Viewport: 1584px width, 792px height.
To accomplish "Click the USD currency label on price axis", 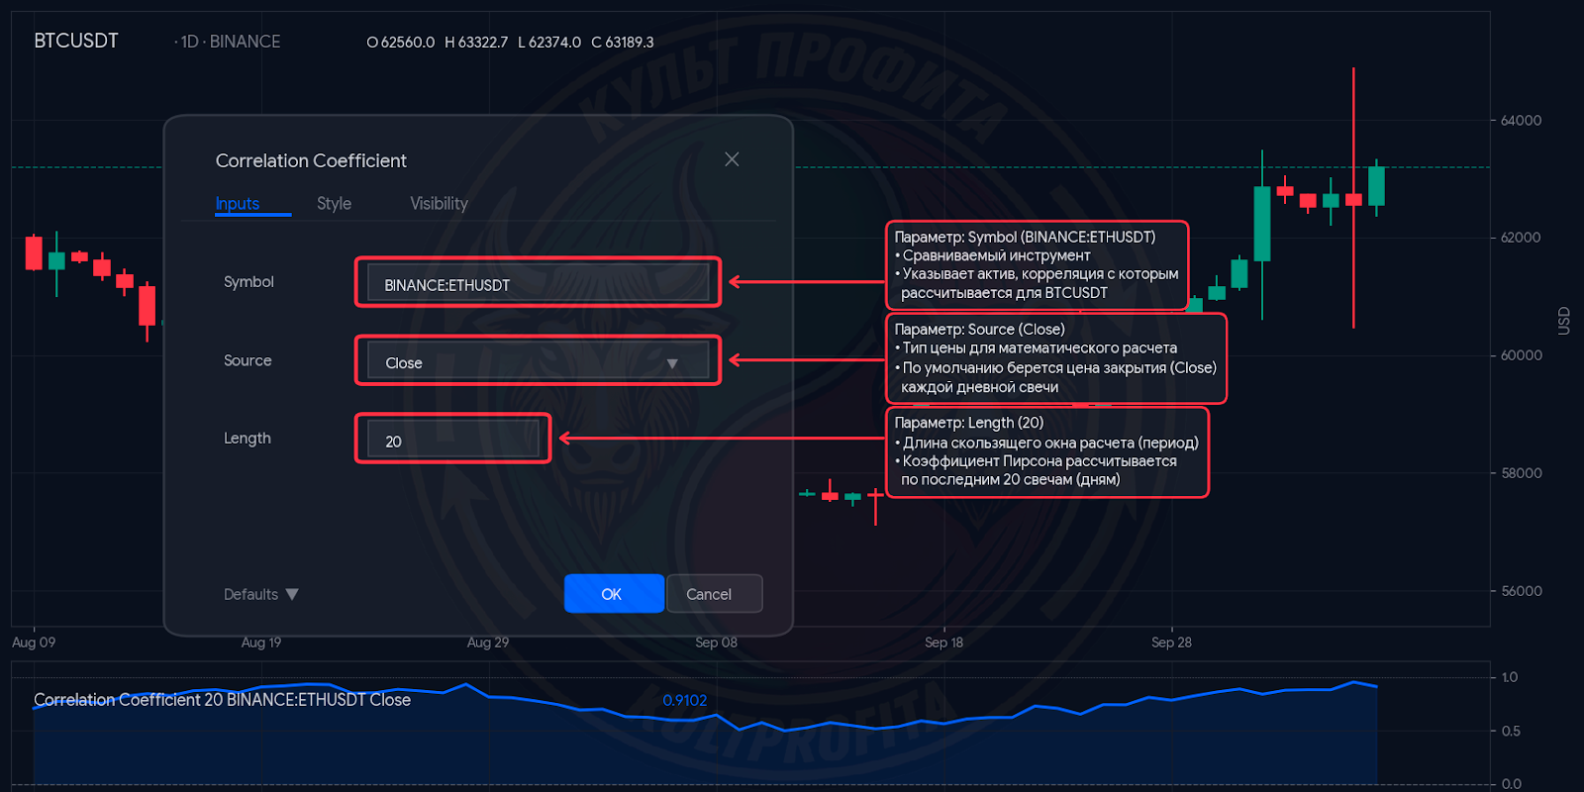I will tap(1564, 320).
